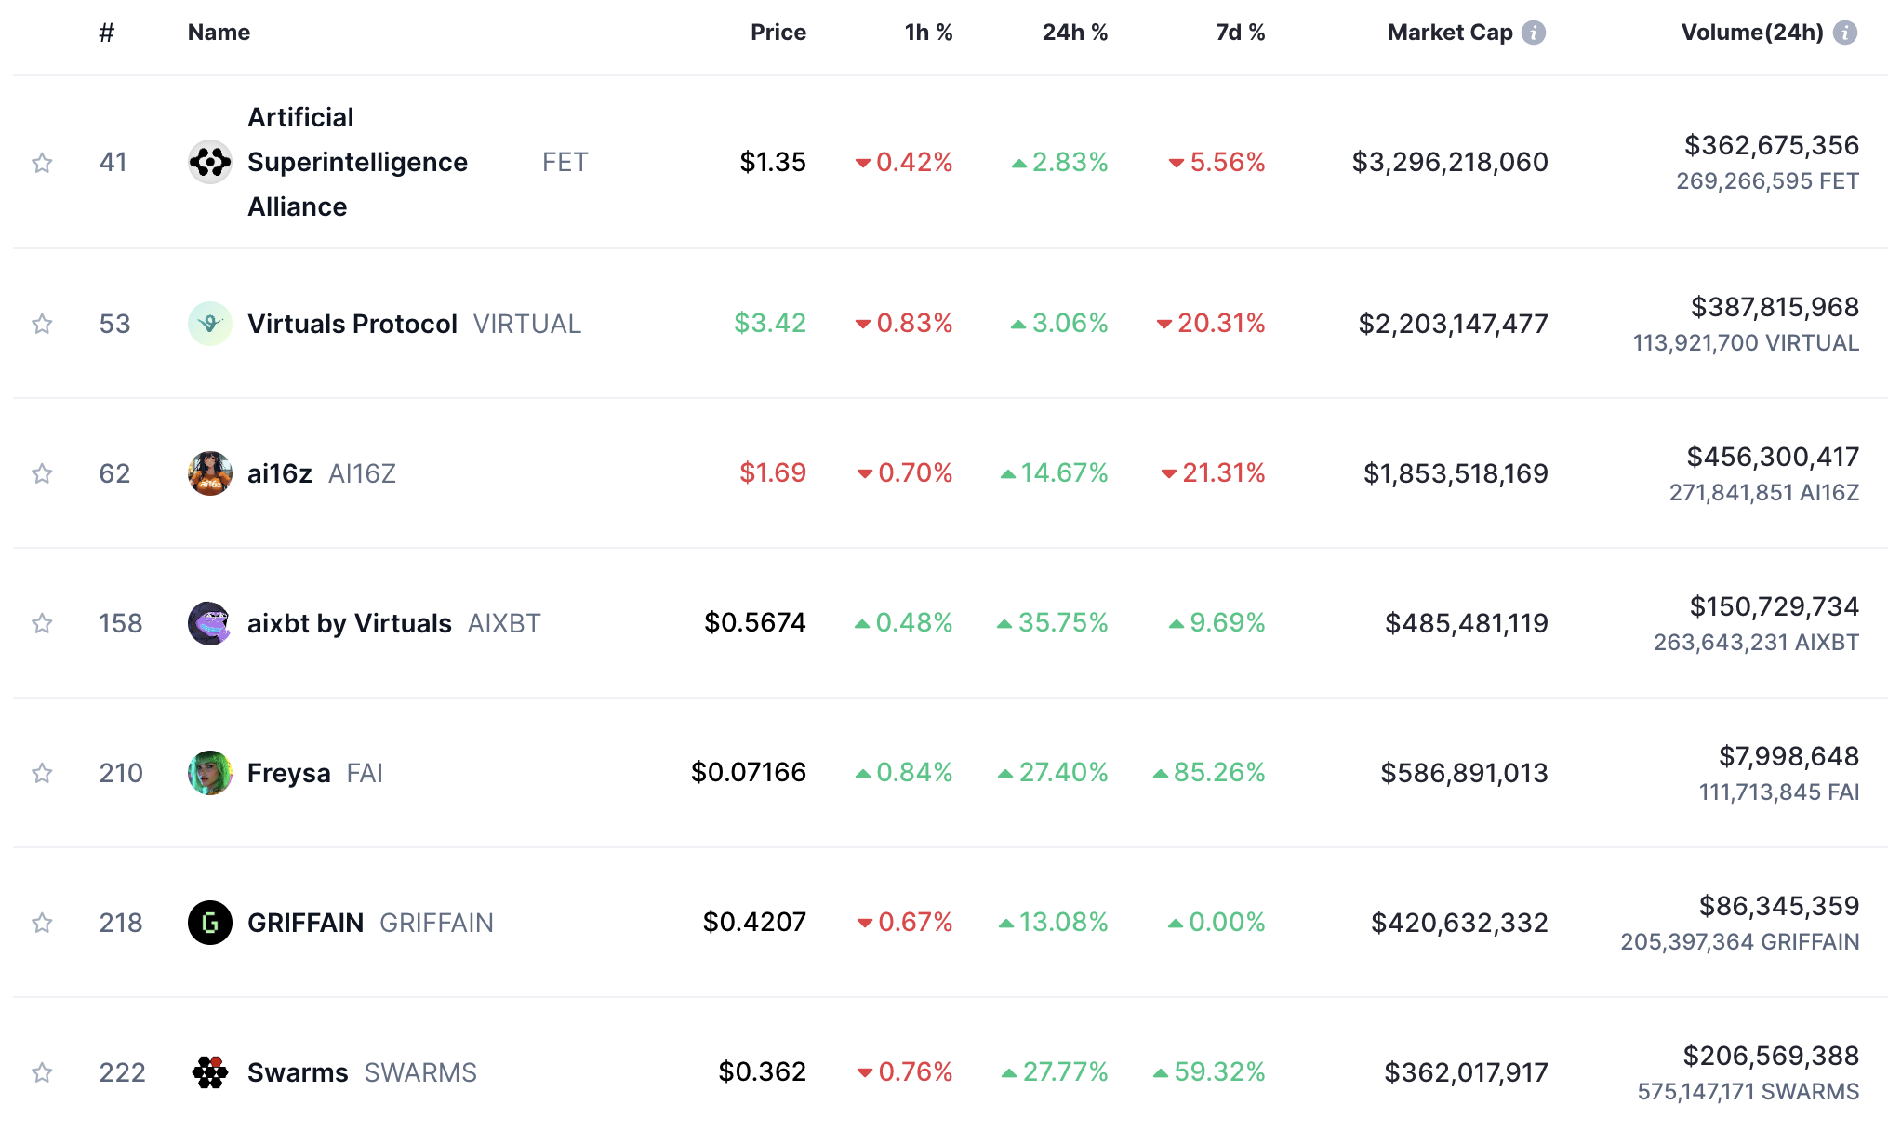This screenshot has height=1131, width=1888.
Task: Add FET to watchlist via star icon
Action: point(42,162)
